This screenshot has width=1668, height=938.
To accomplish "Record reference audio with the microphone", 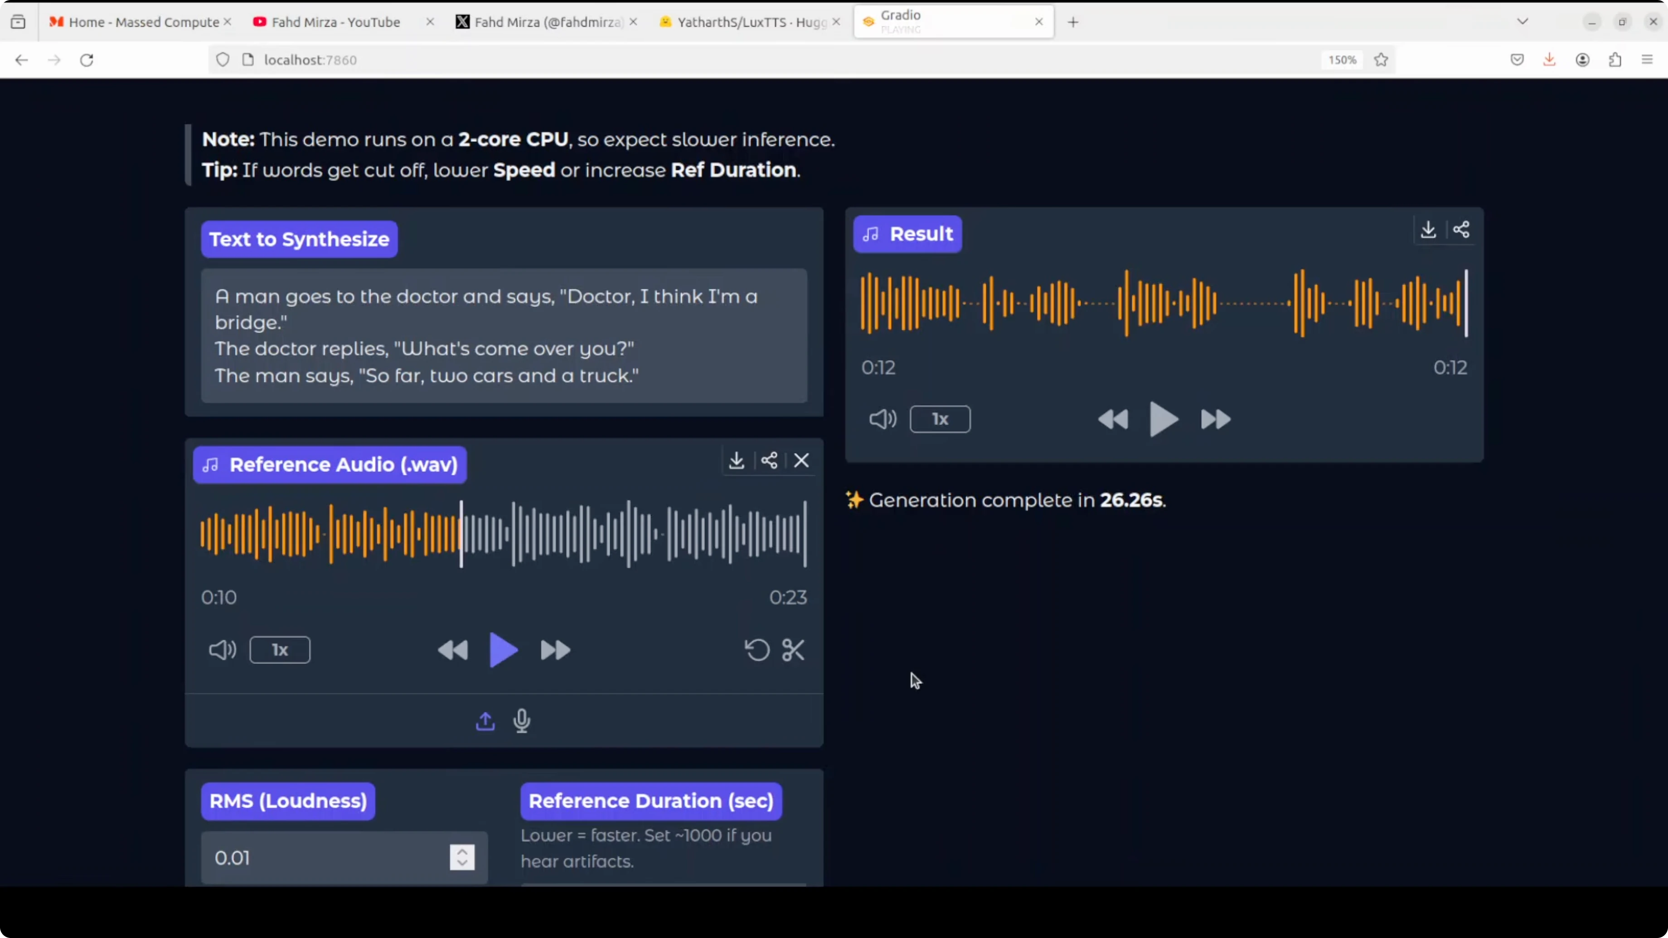I will click(522, 720).
